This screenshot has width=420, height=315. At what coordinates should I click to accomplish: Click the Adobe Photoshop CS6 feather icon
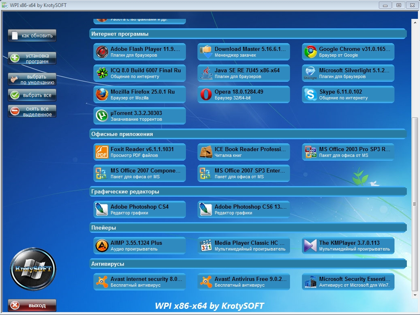pyautogui.click(x=206, y=209)
